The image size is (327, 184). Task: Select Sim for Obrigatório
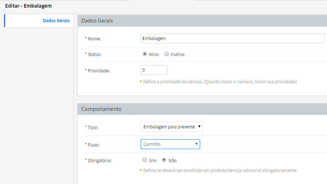[144, 160]
